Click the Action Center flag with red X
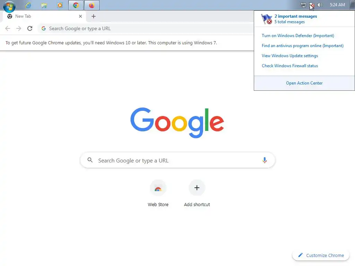The height and width of the screenshot is (266, 355). tap(267, 19)
